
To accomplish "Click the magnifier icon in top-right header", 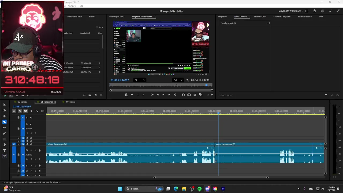I will click(x=330, y=11).
